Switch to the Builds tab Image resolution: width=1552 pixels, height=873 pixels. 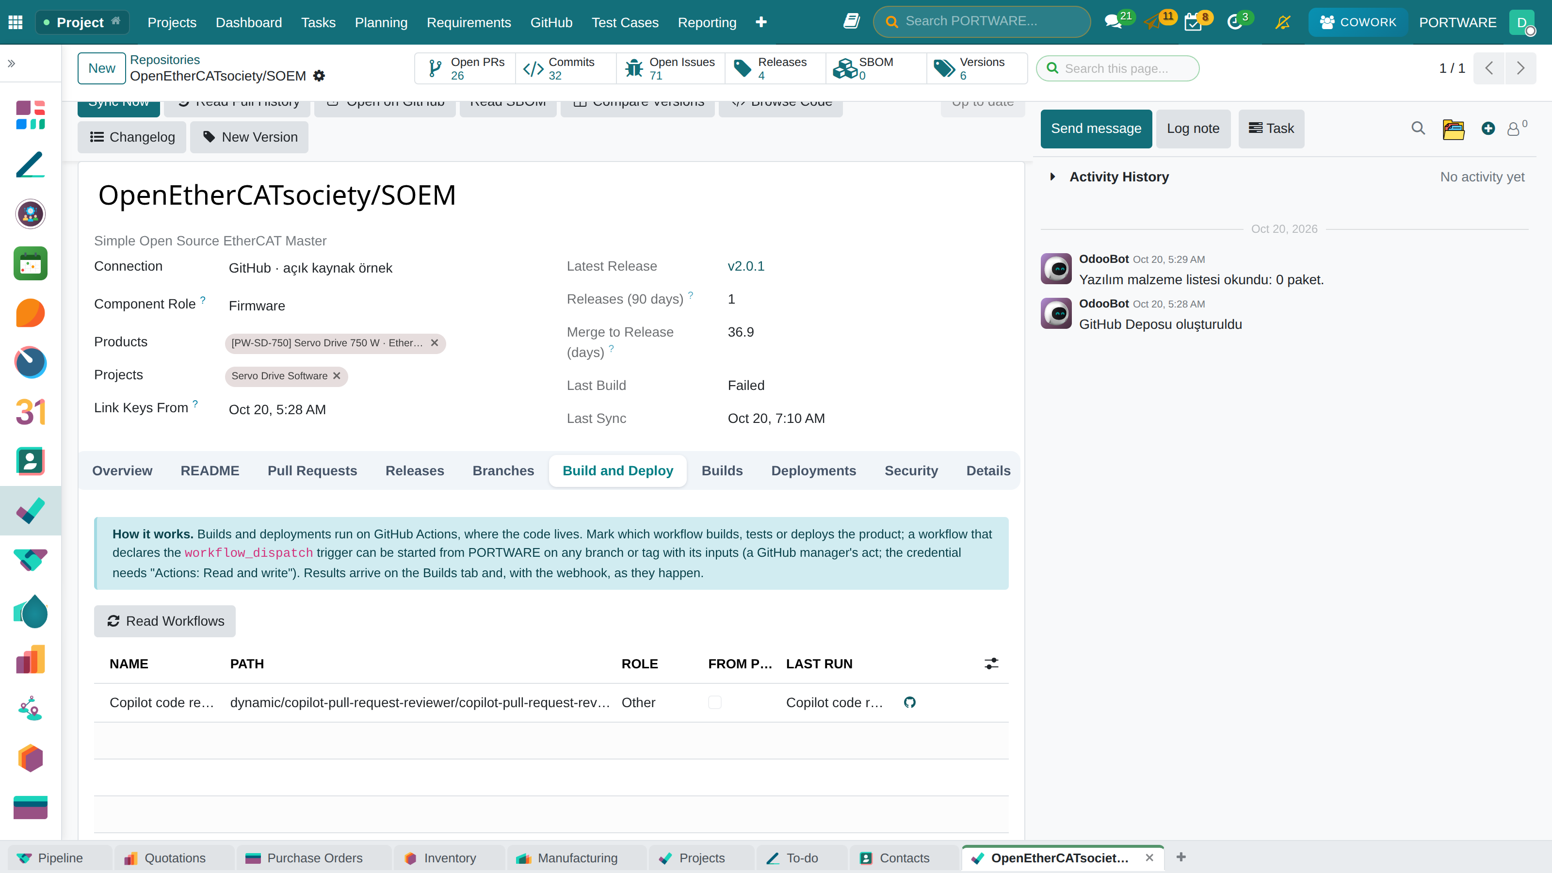click(722, 470)
